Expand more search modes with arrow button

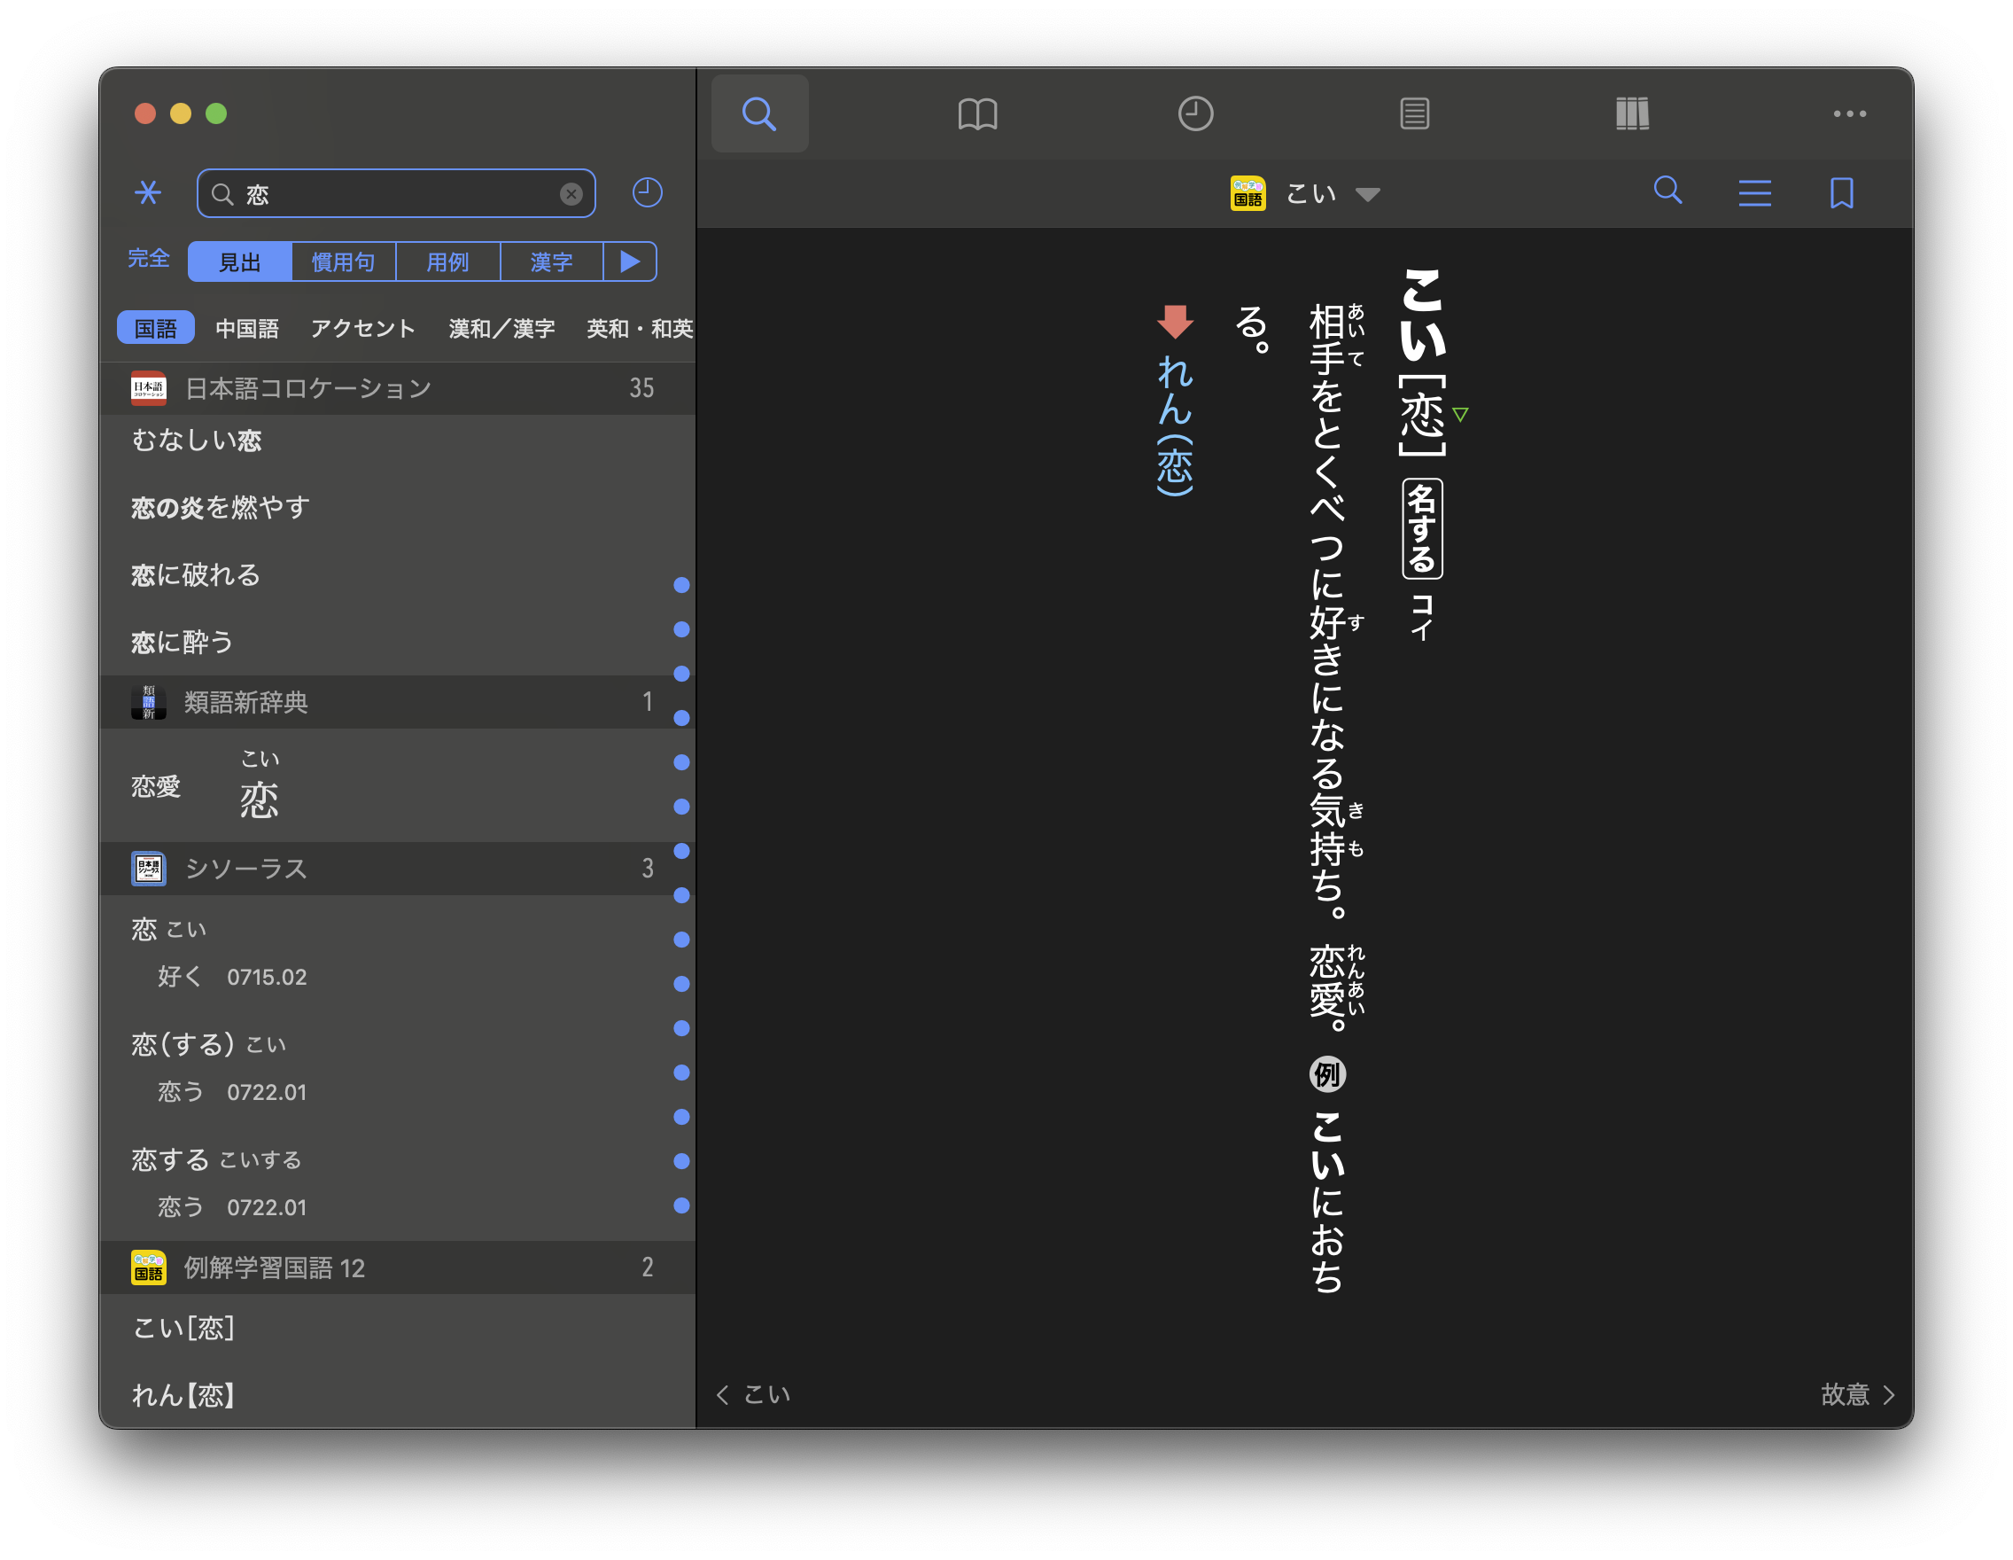tap(630, 261)
